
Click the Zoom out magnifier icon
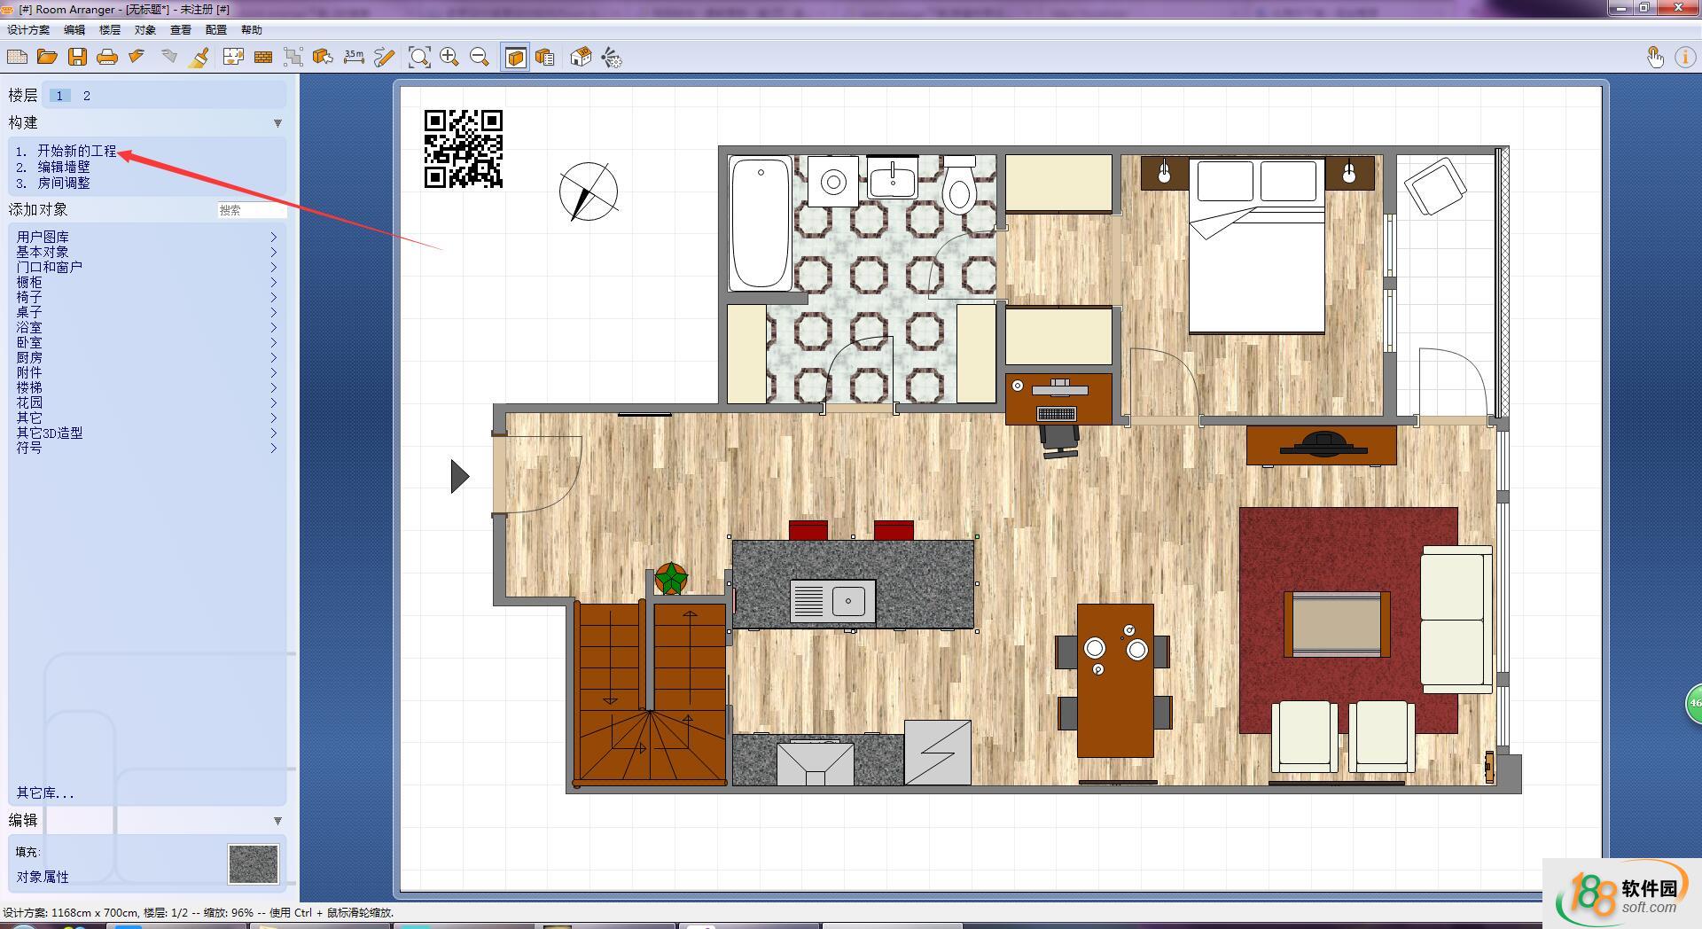click(x=480, y=58)
